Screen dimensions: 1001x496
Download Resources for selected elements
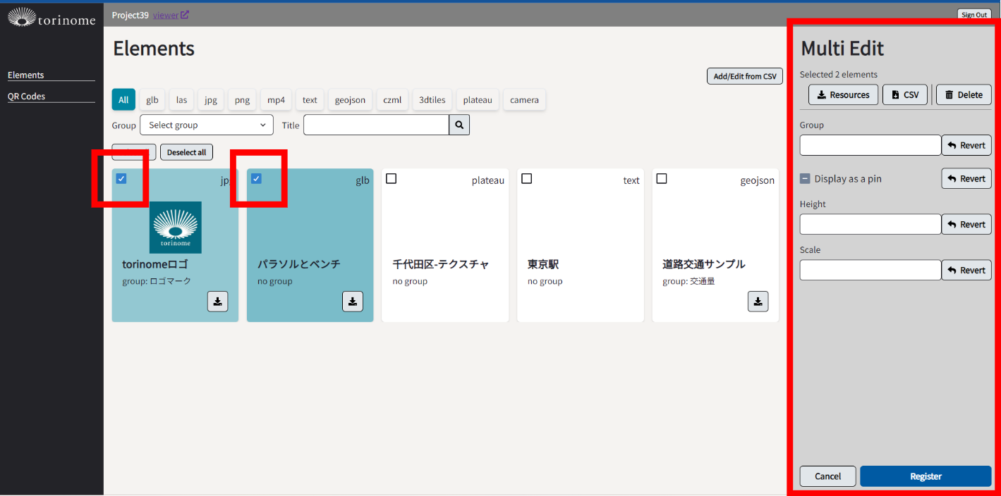pyautogui.click(x=843, y=95)
